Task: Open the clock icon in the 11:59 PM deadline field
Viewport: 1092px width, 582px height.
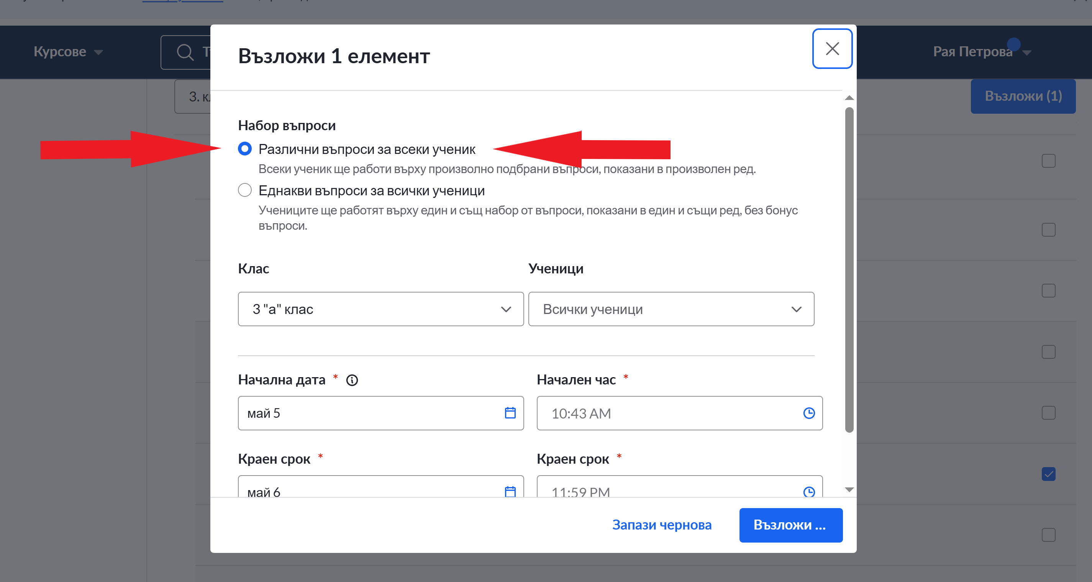Action: [809, 491]
